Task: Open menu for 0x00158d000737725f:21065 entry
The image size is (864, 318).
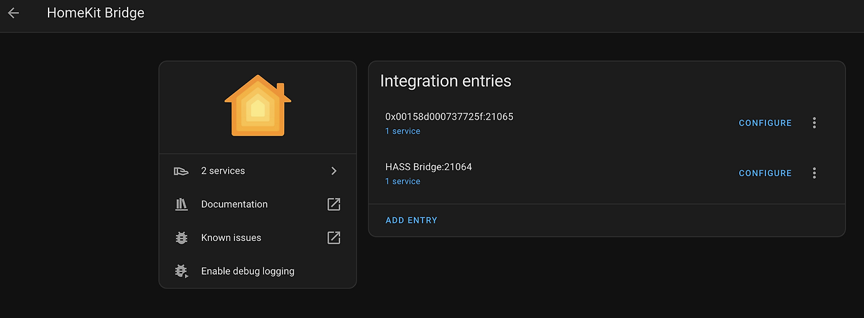Action: 814,123
